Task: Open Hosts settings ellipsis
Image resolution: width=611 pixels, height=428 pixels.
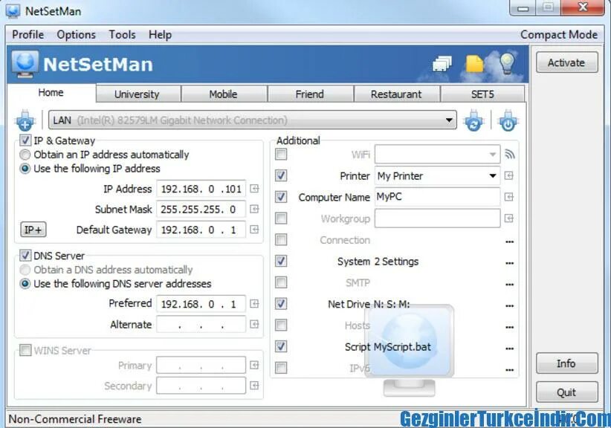Action: tap(509, 327)
